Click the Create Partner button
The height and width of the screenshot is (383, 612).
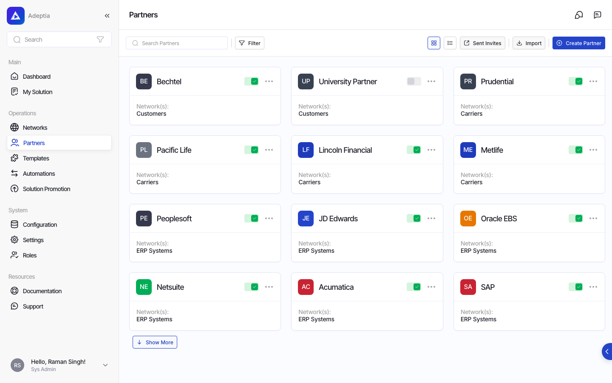click(x=579, y=43)
